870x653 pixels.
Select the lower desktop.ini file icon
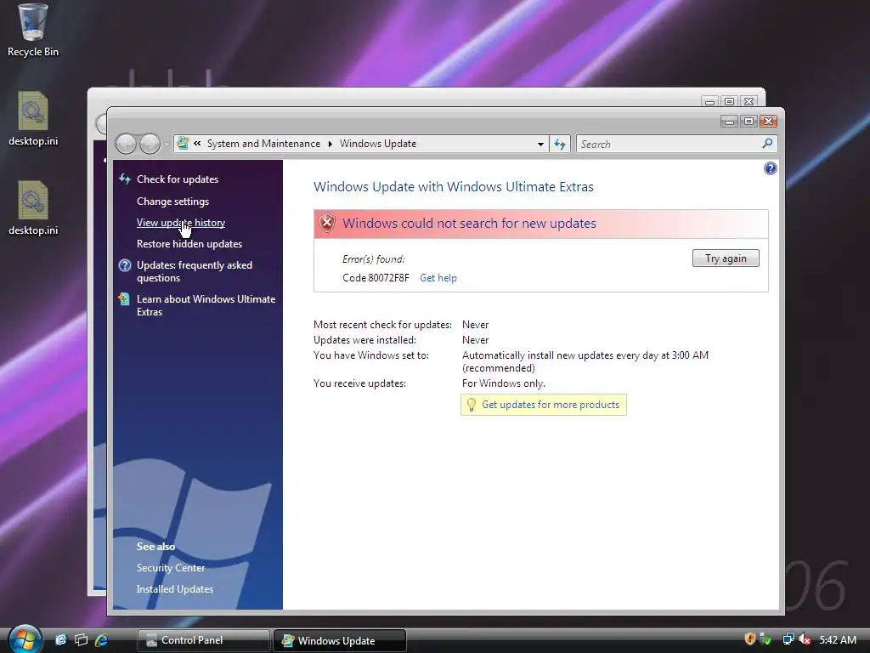tap(33, 207)
